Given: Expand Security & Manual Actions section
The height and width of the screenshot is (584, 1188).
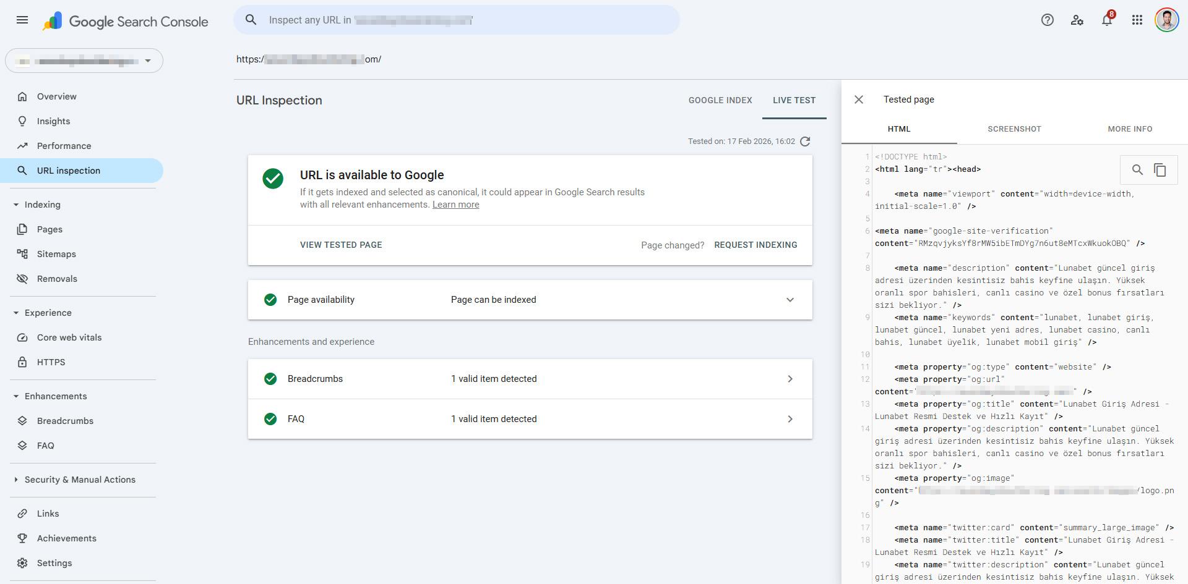Looking at the screenshot, I should [x=16, y=480].
